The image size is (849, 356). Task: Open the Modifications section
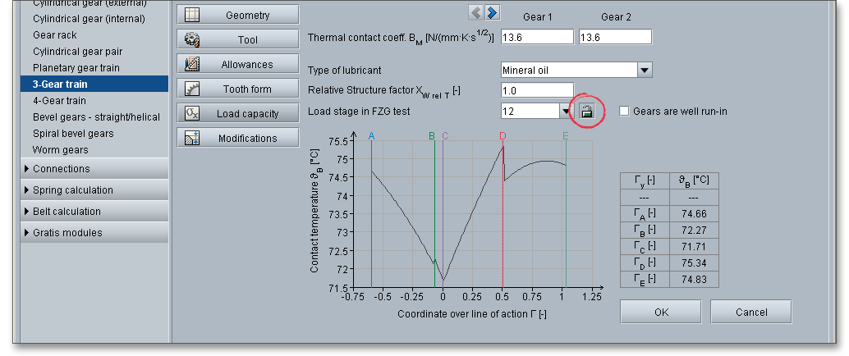pos(237,138)
